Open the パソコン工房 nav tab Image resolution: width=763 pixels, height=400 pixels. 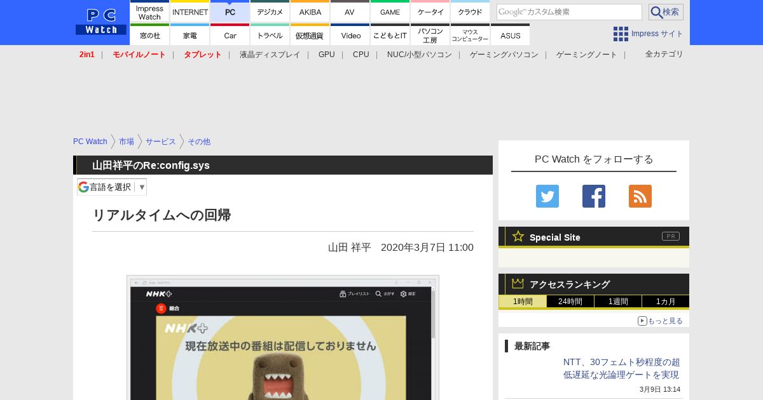[x=430, y=34]
